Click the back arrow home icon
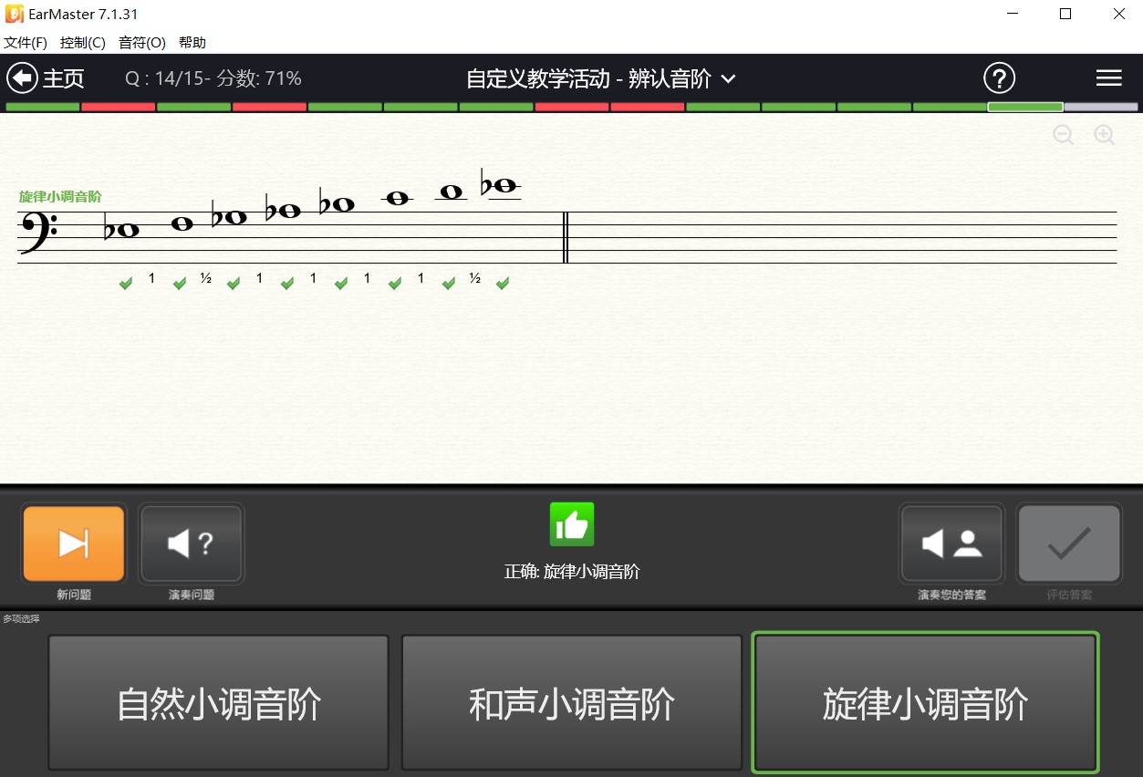The height and width of the screenshot is (777, 1143). pos(22,78)
